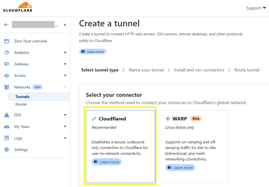Viewport: 269px width, 187px height.
Task: Expand the Logs submenu arrow
Action: pyautogui.click(x=65, y=138)
